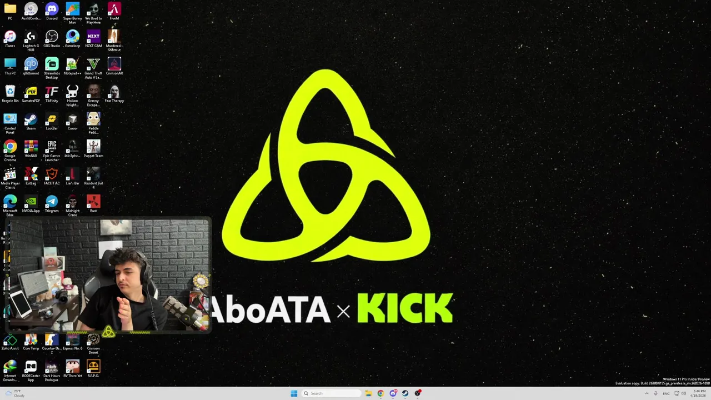Select Dark Hours Prologue icon

[52, 371]
